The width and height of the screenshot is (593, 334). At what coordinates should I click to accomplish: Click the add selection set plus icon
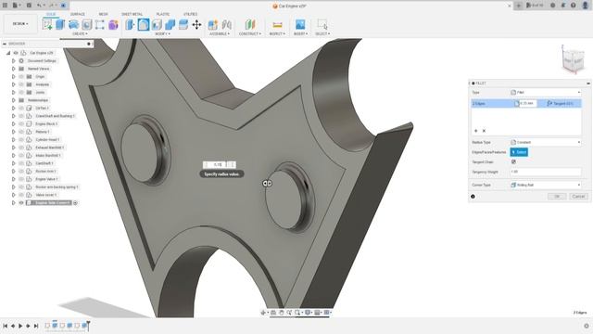tap(475, 131)
